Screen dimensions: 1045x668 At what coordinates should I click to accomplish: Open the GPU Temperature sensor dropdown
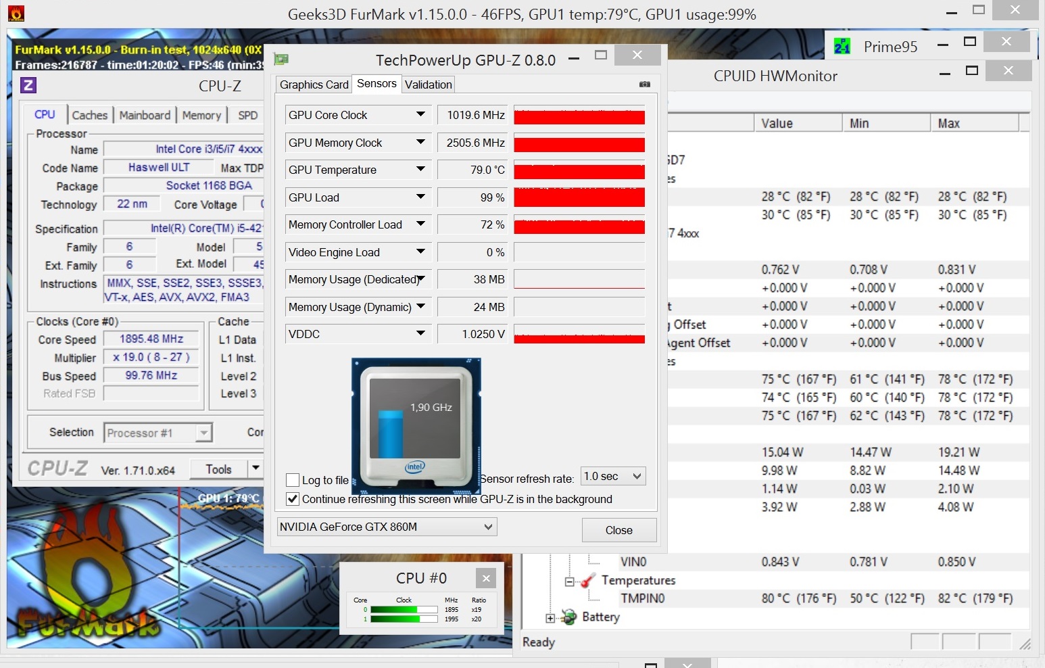(x=420, y=170)
